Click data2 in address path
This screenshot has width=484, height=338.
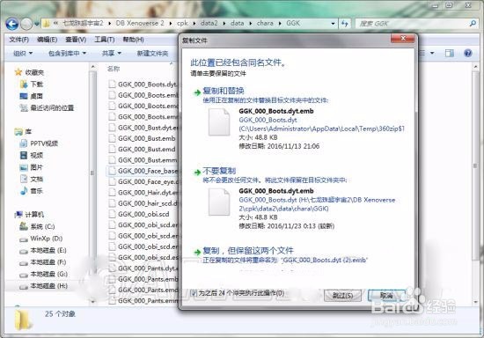coord(209,23)
